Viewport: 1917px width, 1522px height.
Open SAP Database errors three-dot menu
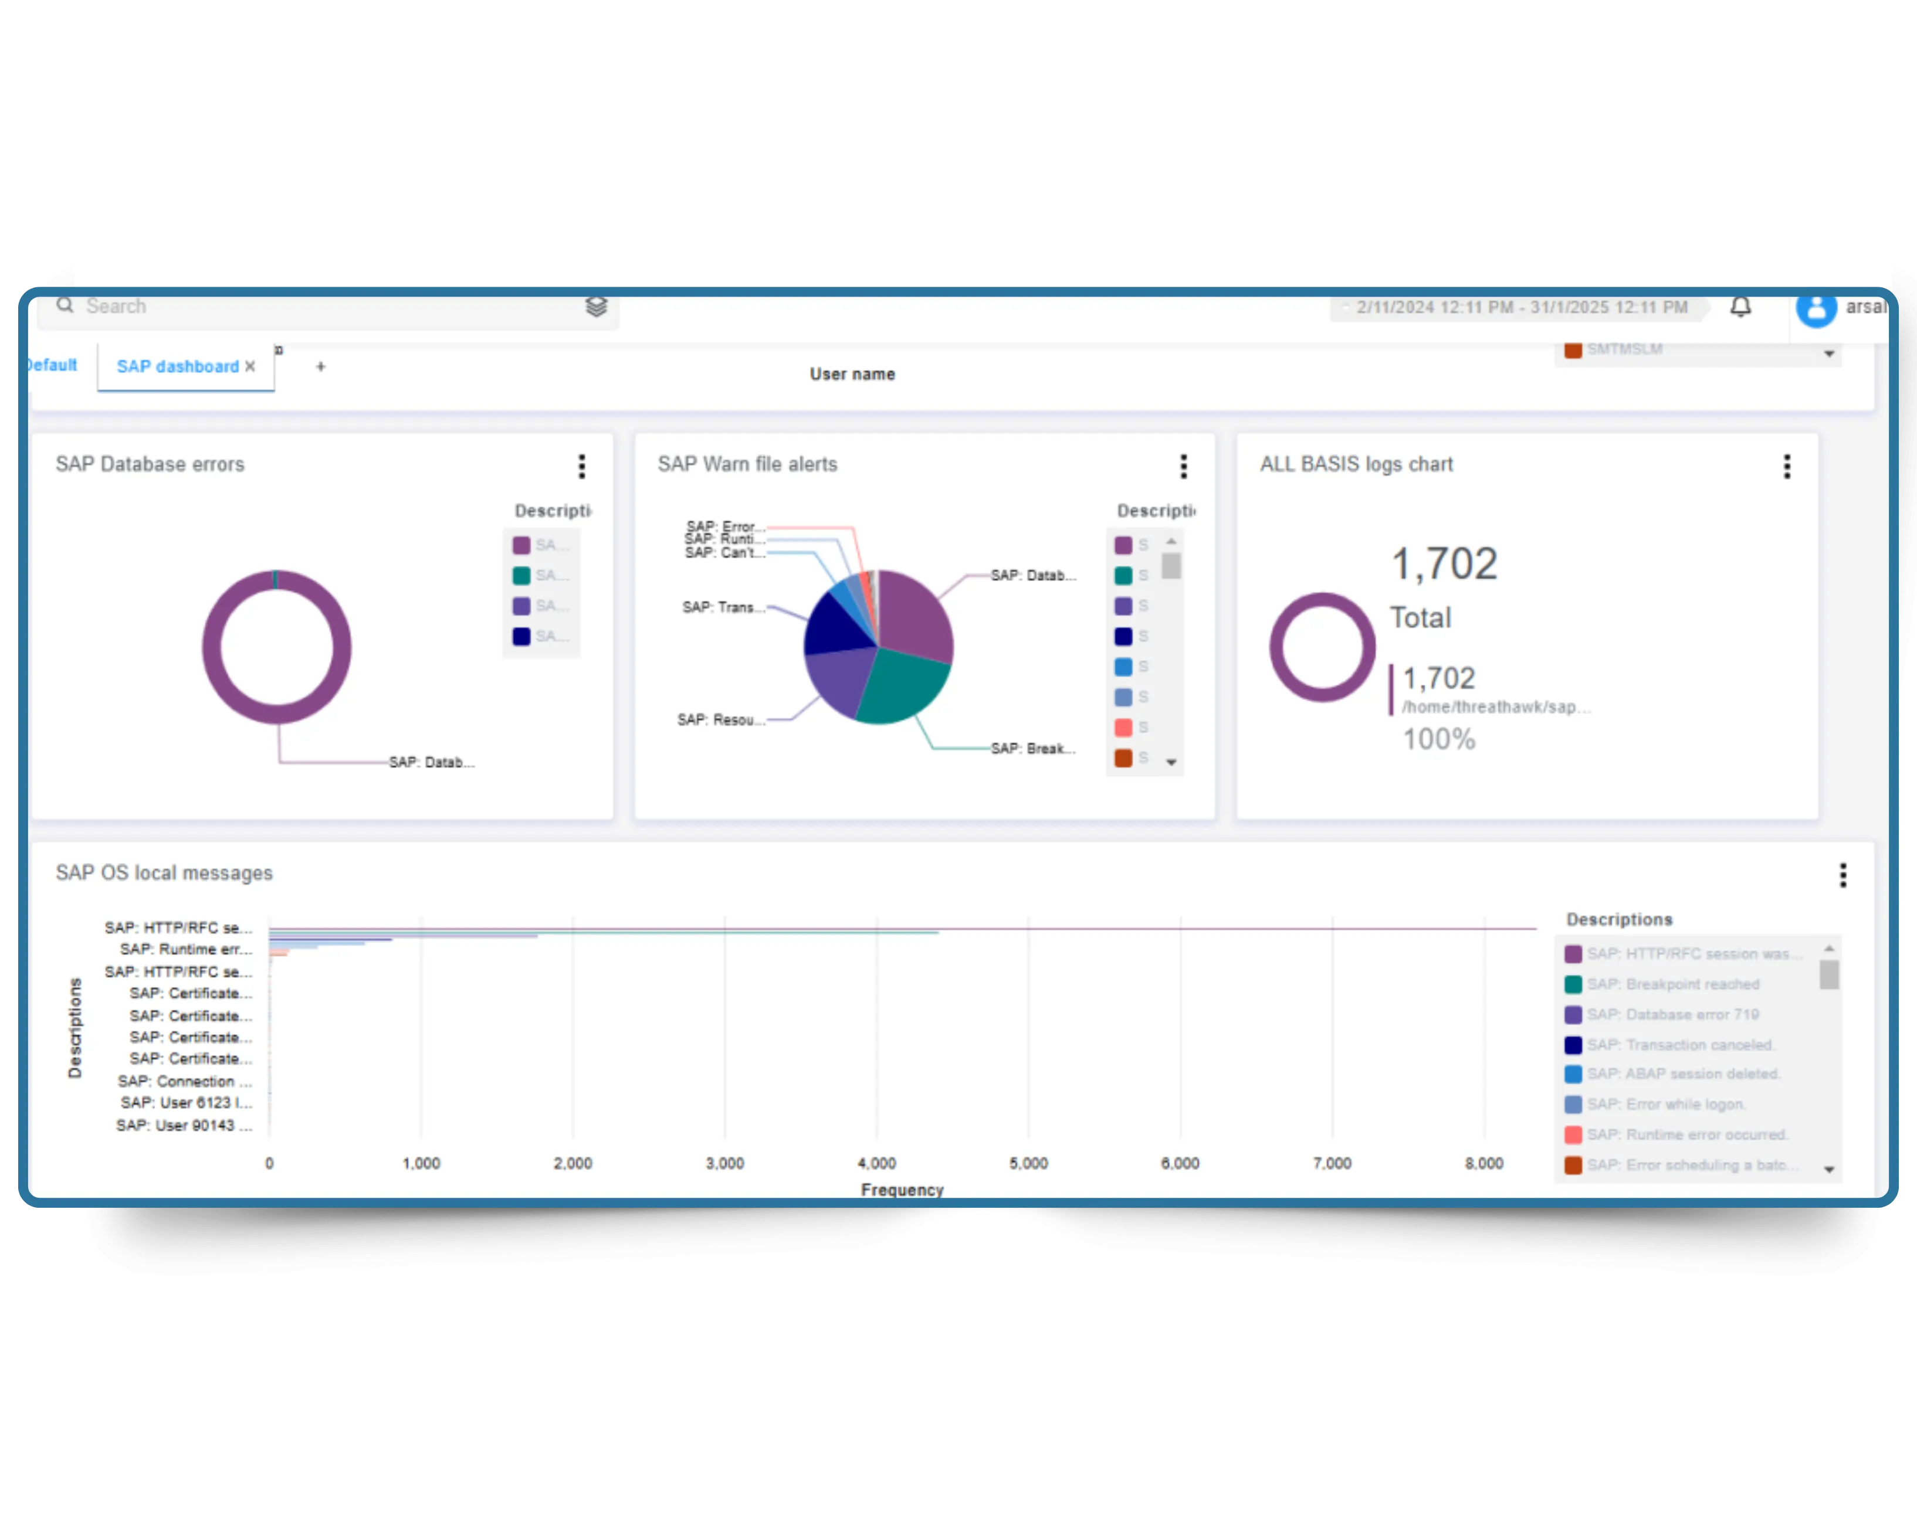[x=581, y=466]
